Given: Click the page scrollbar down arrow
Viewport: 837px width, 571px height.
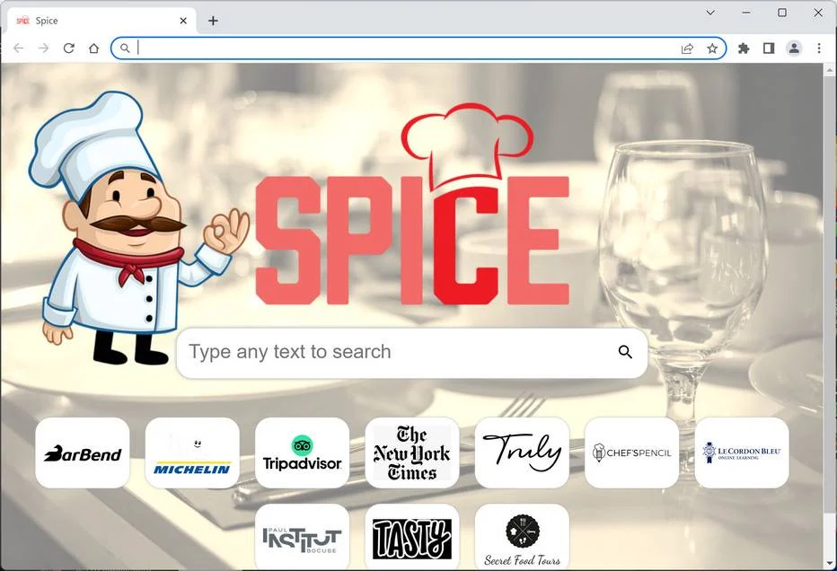Looking at the screenshot, I should [x=830, y=564].
